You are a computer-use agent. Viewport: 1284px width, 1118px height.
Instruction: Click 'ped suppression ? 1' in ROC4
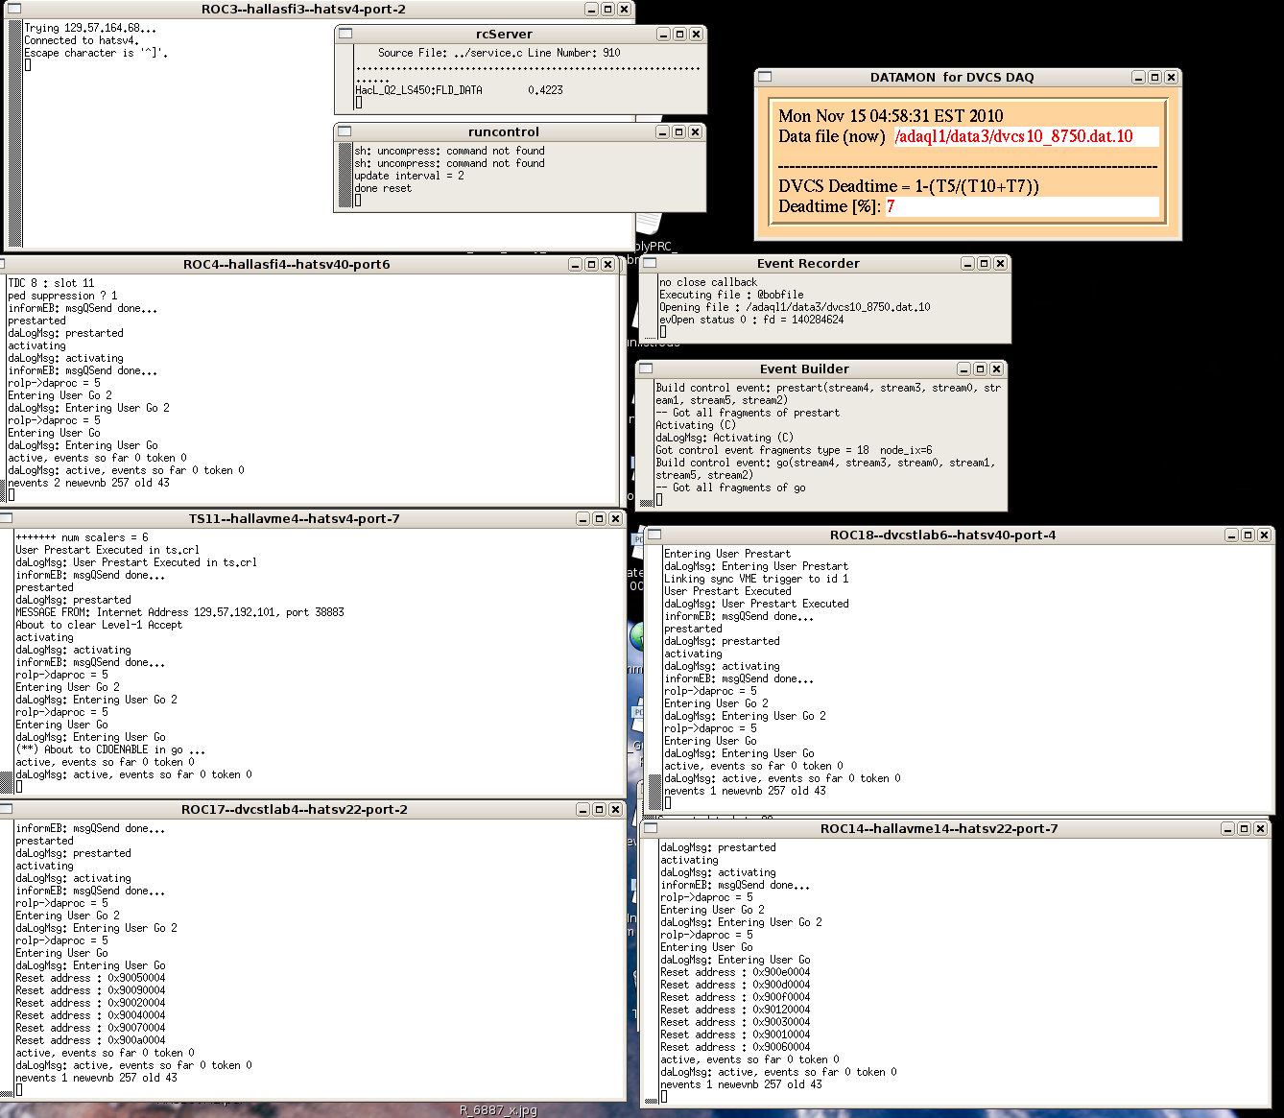(62, 296)
